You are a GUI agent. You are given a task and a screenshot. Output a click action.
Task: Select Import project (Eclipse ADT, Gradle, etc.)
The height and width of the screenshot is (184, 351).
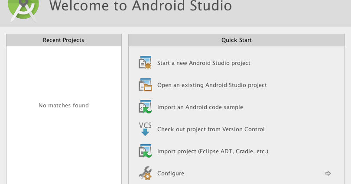tap(213, 152)
